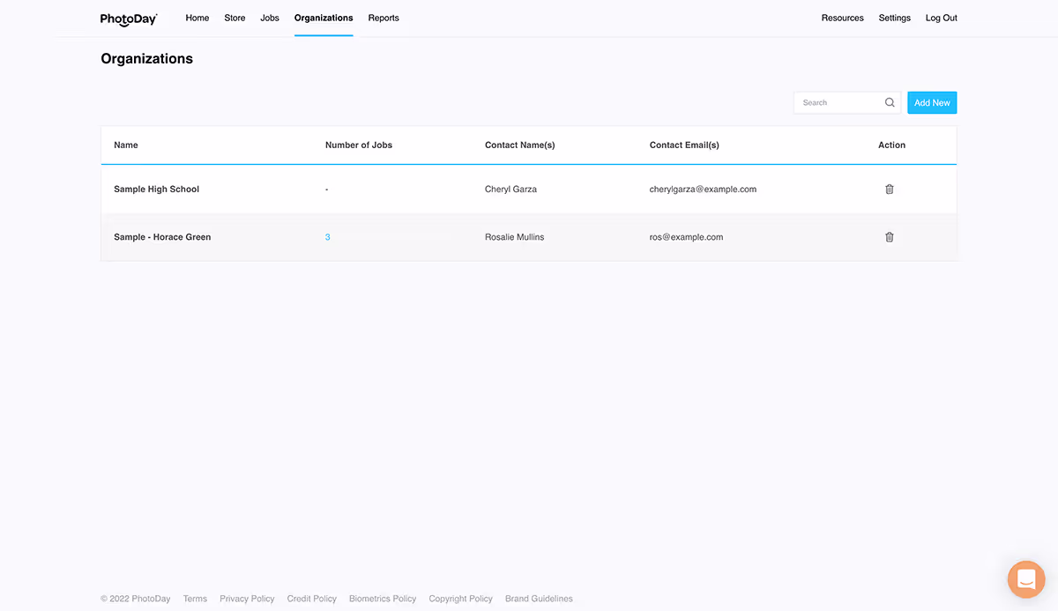Delete the Sample - Horace Green organization
The height and width of the screenshot is (611, 1058).
pyautogui.click(x=889, y=236)
